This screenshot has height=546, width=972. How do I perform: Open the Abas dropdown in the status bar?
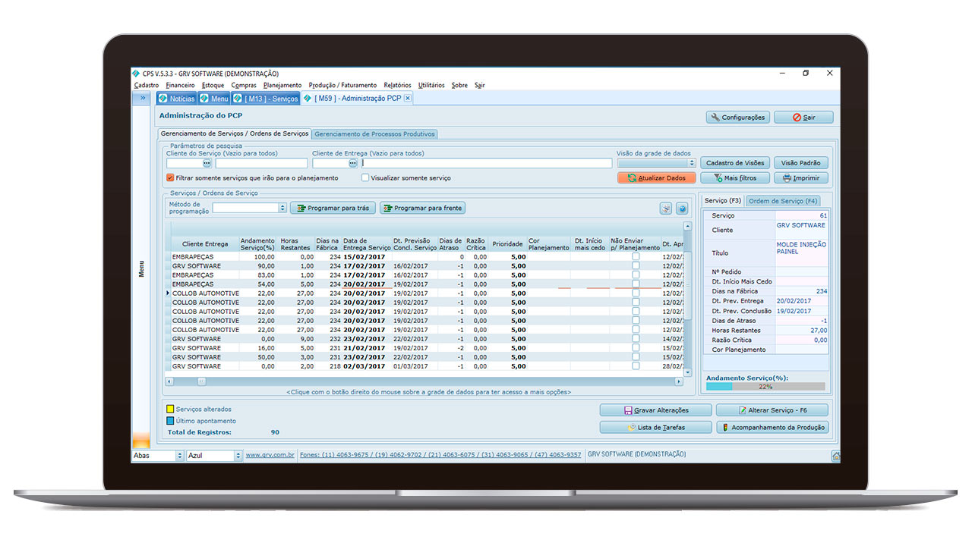click(180, 456)
